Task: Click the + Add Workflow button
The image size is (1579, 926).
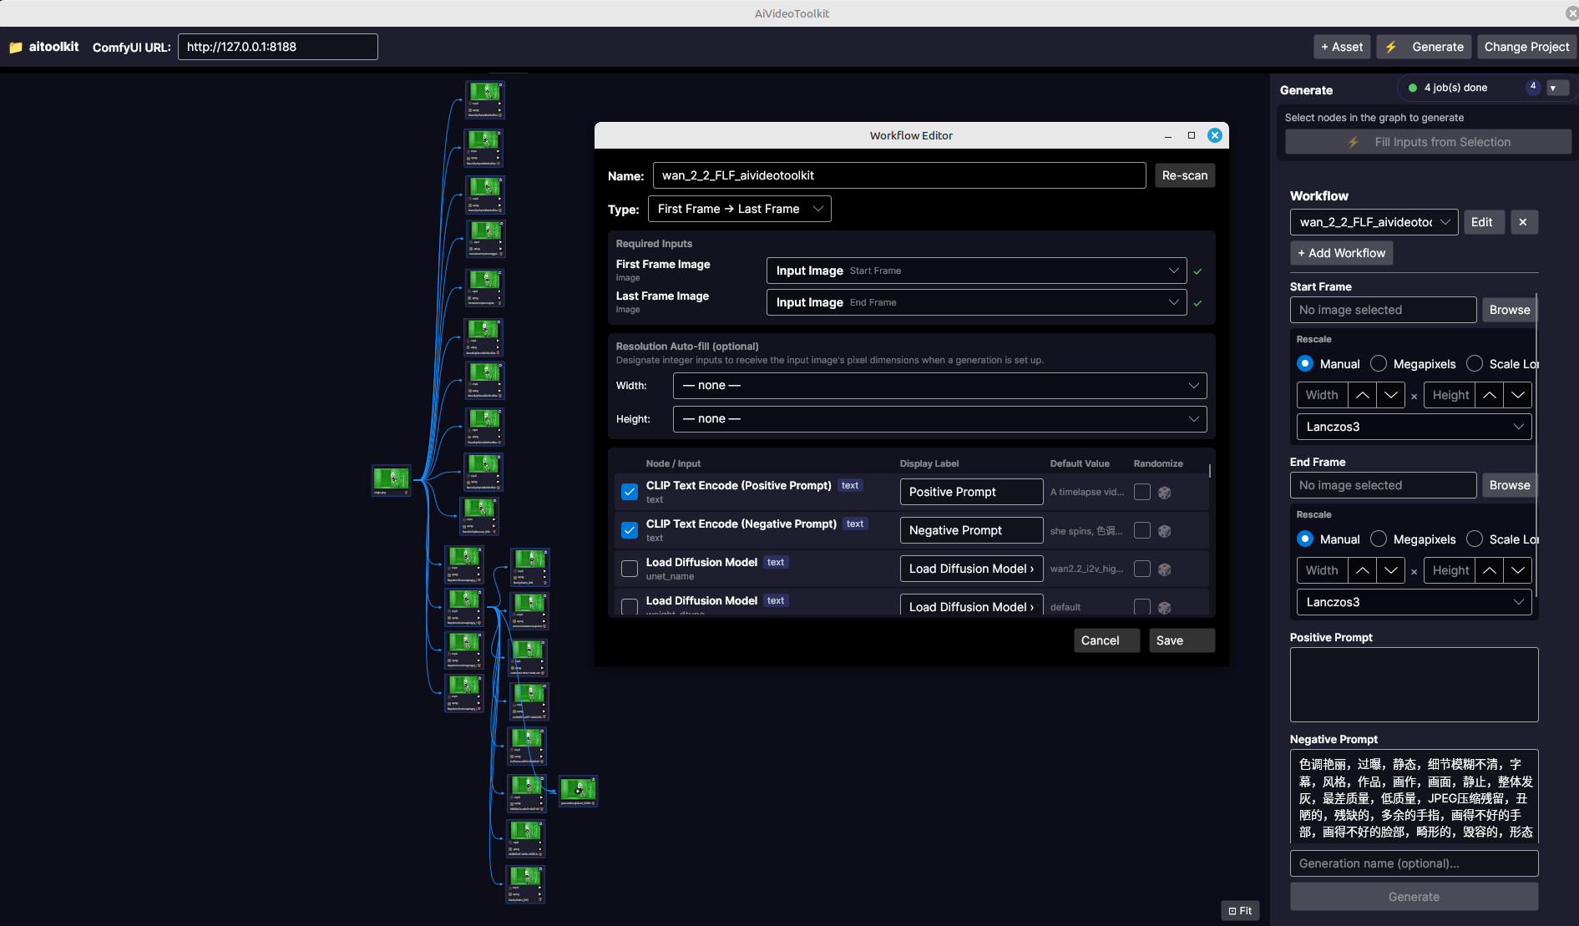Action: pos(1341,253)
